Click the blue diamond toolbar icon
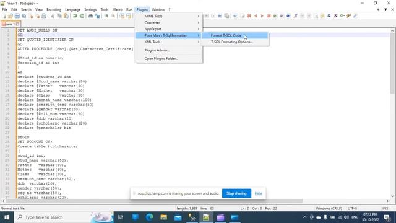The width and height of the screenshot is (396, 223). coord(288,16)
